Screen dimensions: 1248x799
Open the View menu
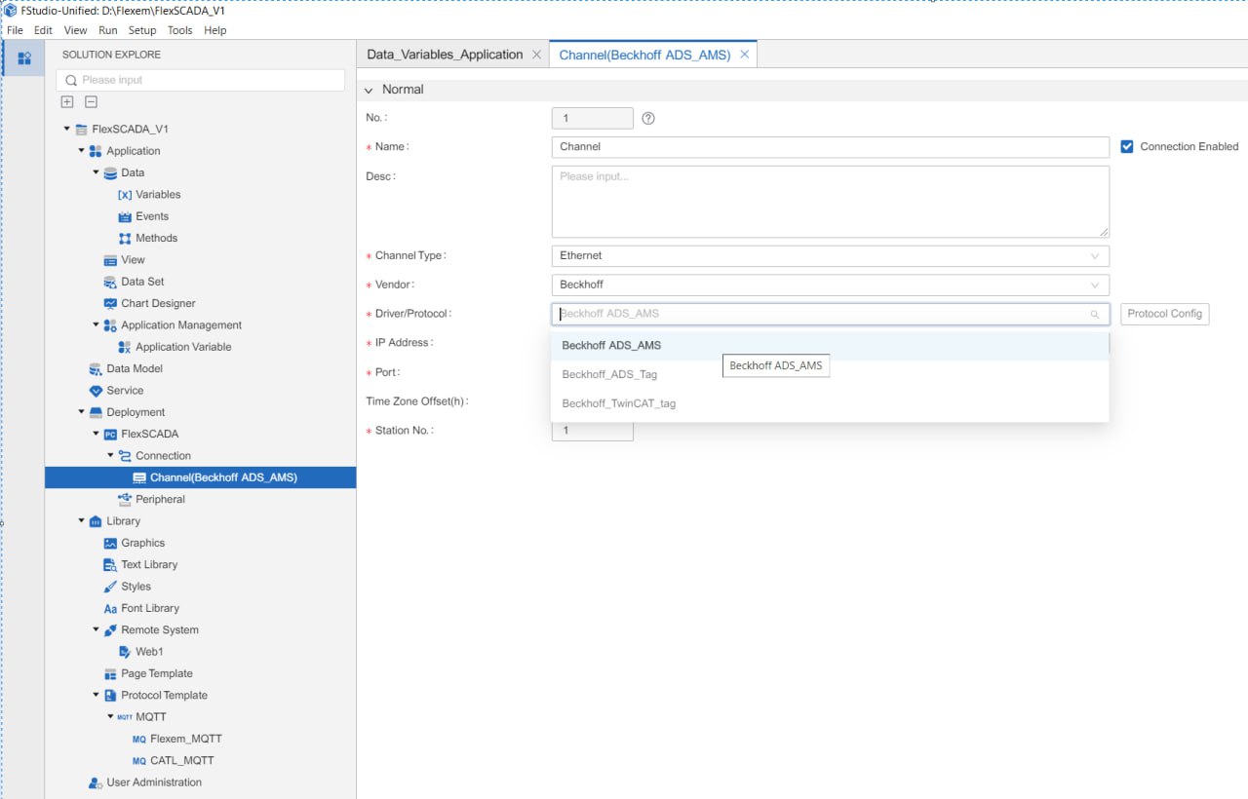point(76,30)
